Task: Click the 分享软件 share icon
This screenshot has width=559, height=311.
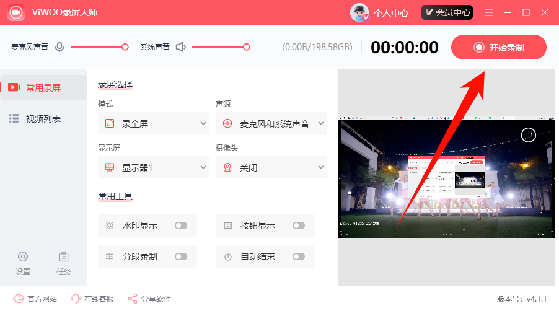Action: click(x=133, y=299)
